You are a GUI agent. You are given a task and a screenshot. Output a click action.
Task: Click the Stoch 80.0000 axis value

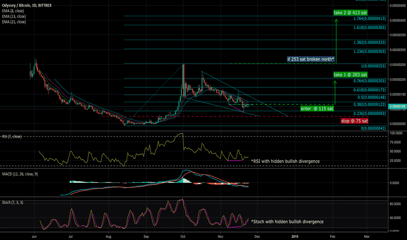pos(395,204)
